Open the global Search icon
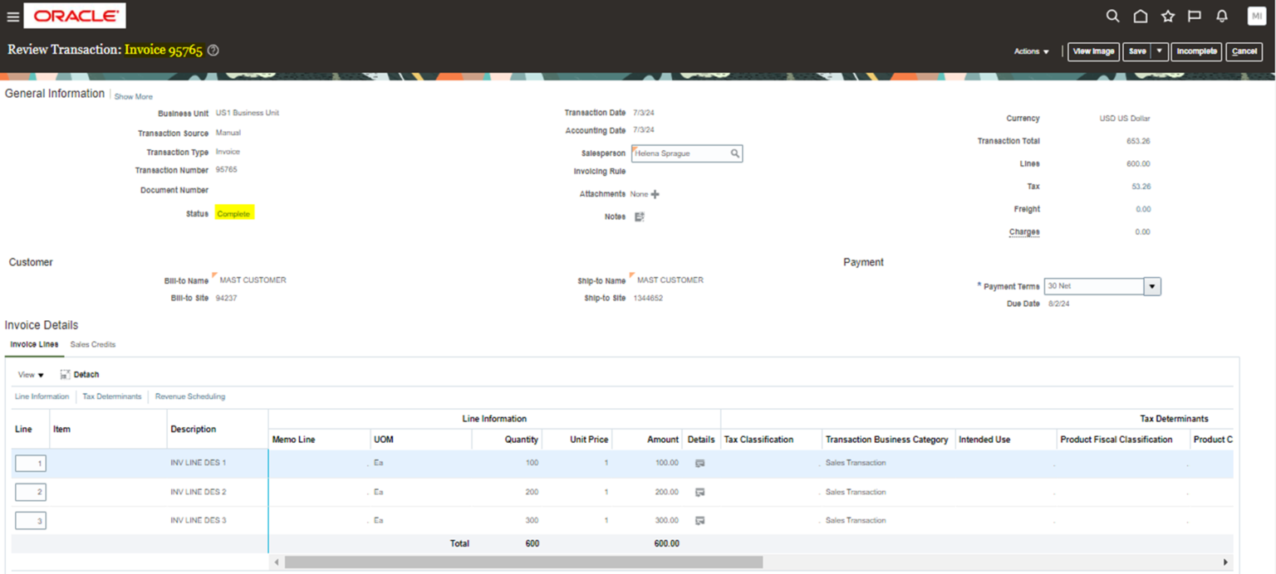This screenshot has width=1276, height=574. [1113, 16]
